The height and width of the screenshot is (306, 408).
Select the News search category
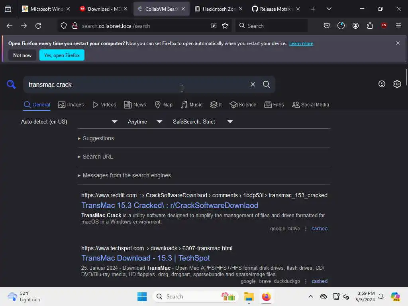point(135,105)
